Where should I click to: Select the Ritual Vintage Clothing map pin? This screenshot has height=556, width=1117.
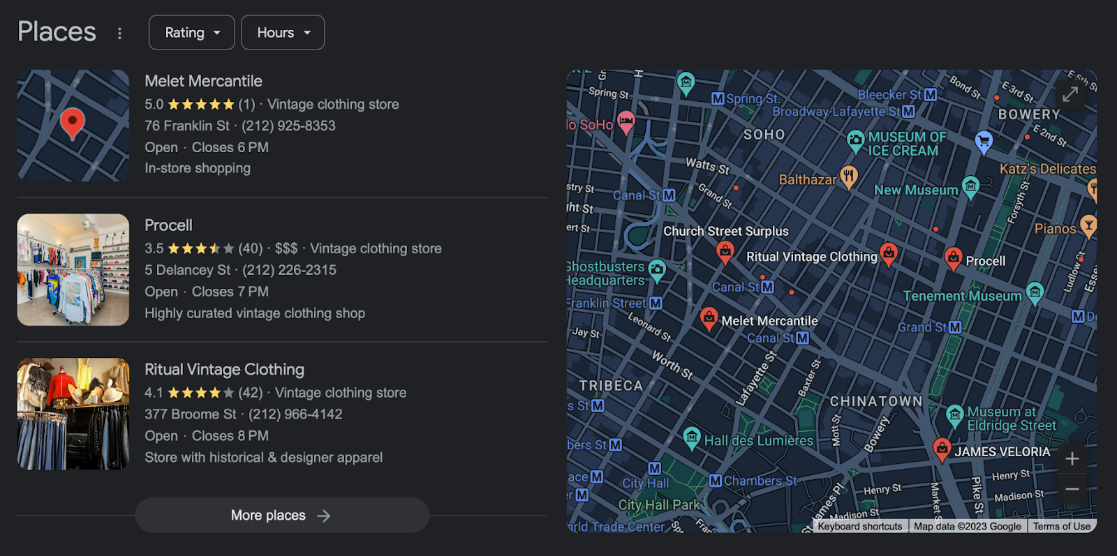coord(889,253)
